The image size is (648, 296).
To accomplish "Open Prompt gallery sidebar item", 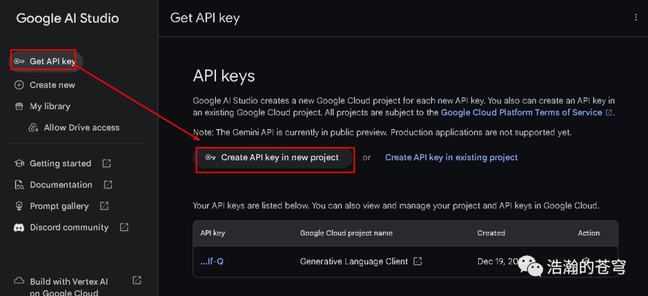I will pos(59,206).
